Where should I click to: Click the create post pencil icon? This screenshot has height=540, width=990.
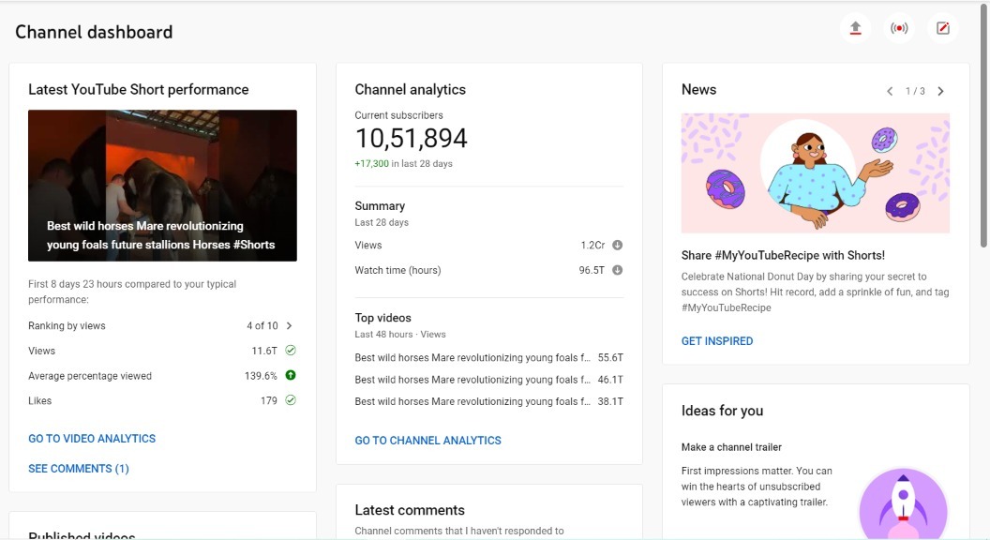[x=942, y=28]
